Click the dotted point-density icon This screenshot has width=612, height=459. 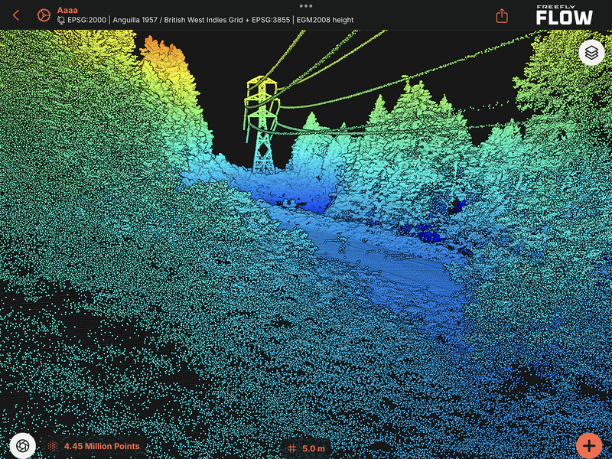pyautogui.click(x=54, y=446)
